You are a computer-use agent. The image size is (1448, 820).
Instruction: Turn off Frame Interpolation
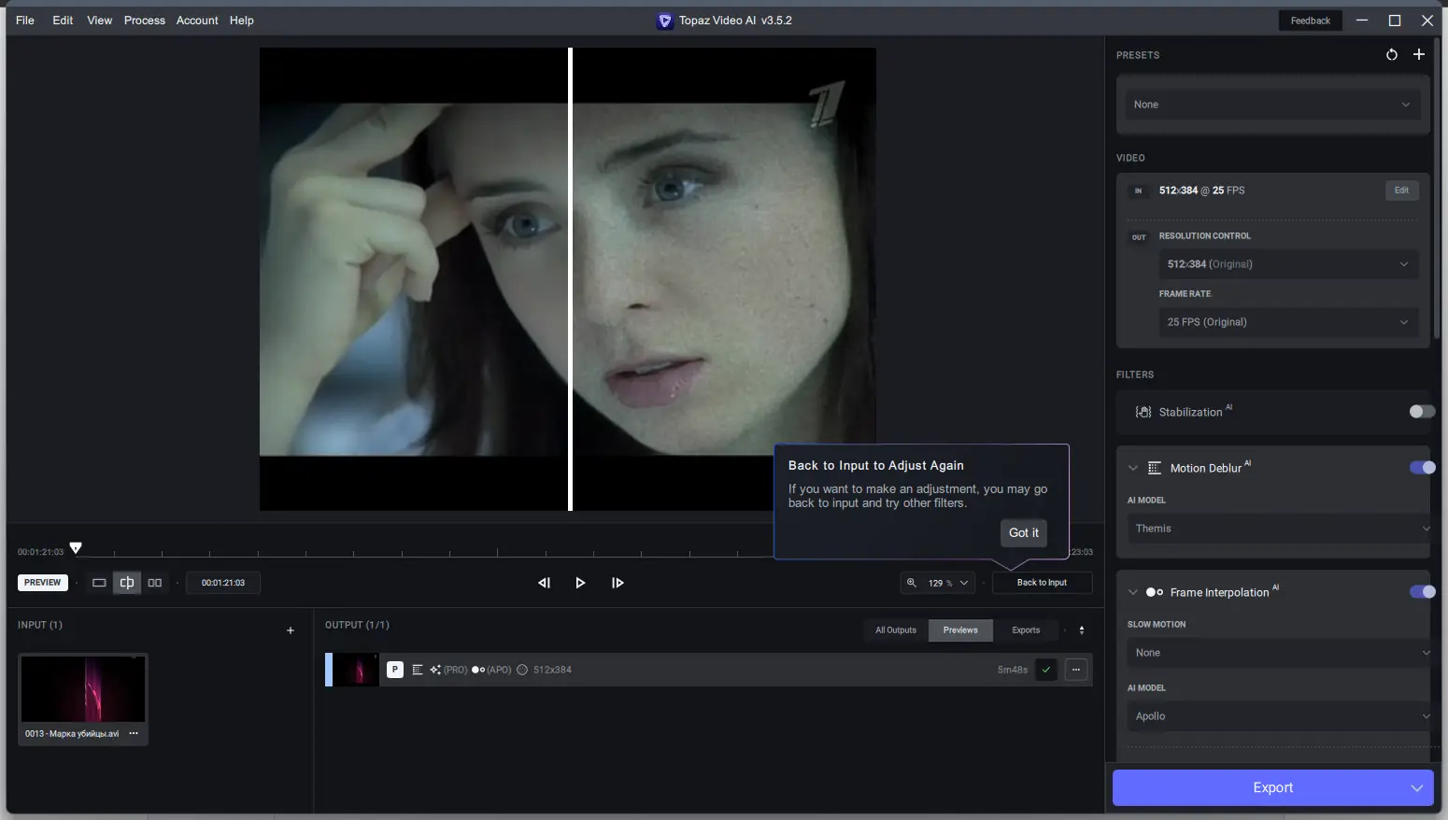tap(1423, 591)
